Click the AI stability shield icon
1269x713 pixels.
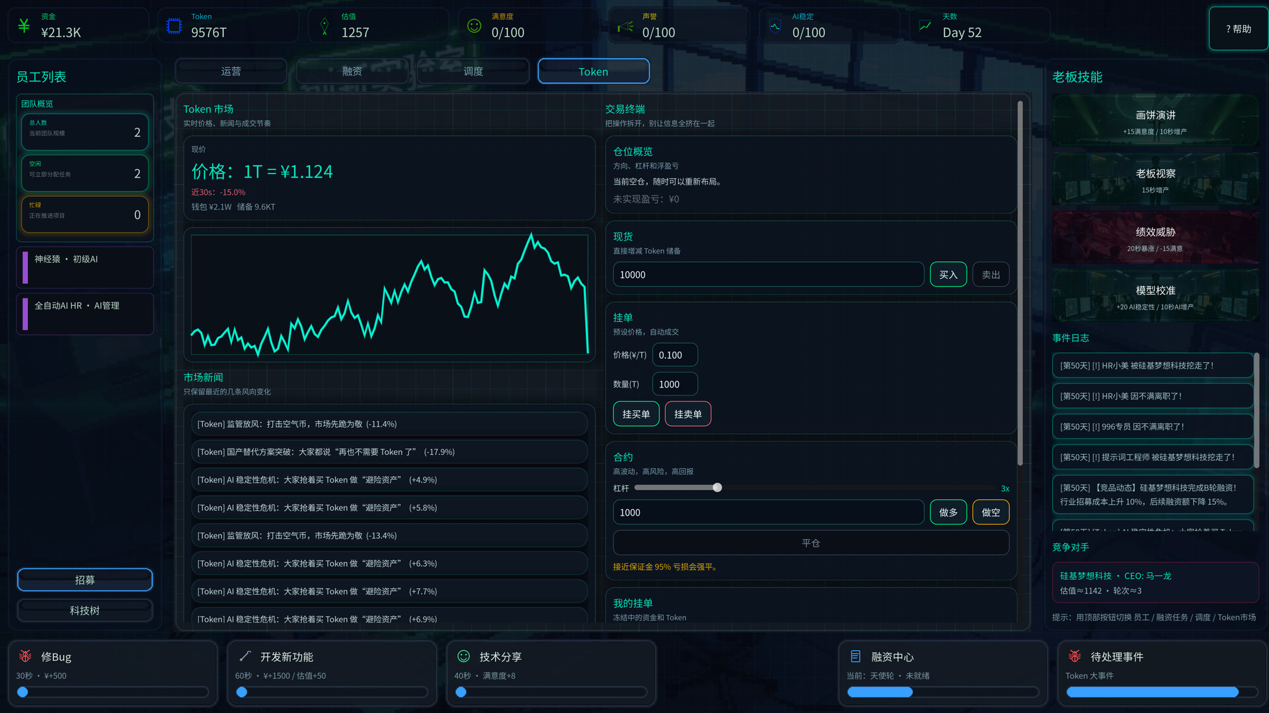pyautogui.click(x=775, y=26)
